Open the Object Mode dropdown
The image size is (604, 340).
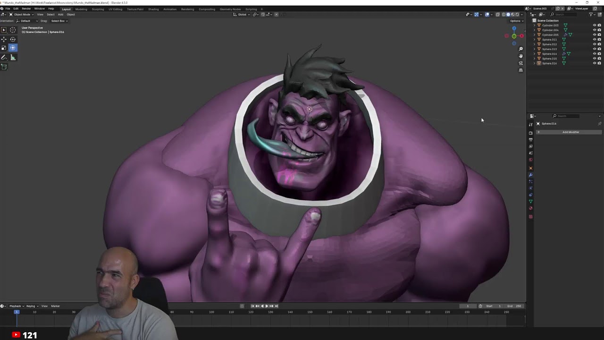pos(22,15)
